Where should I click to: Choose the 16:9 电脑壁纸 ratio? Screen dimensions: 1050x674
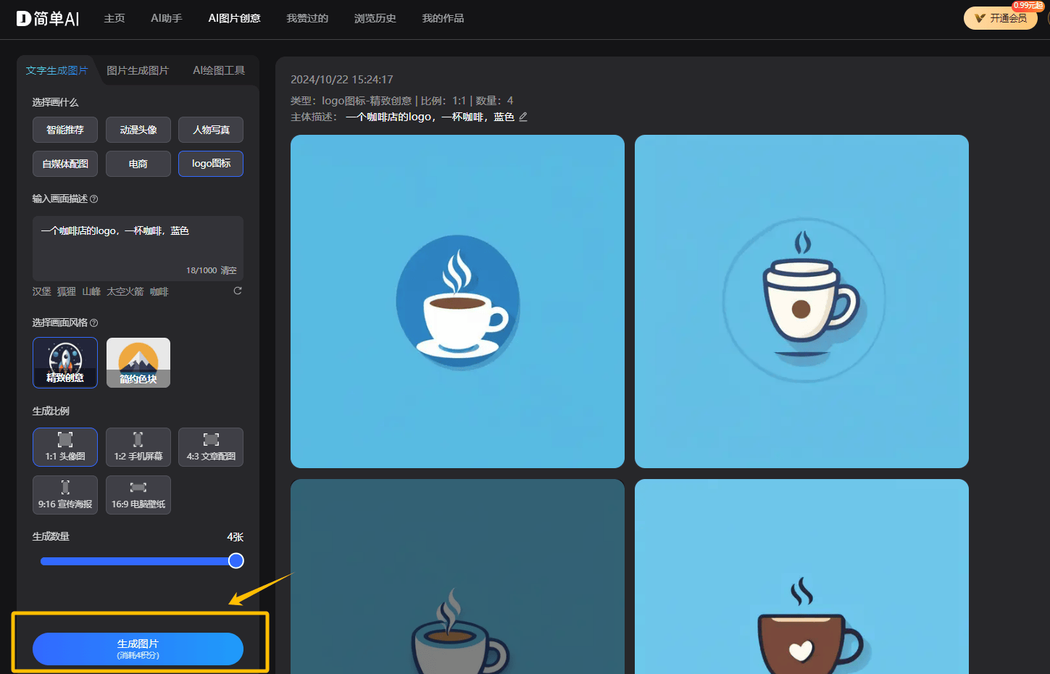coord(138,495)
